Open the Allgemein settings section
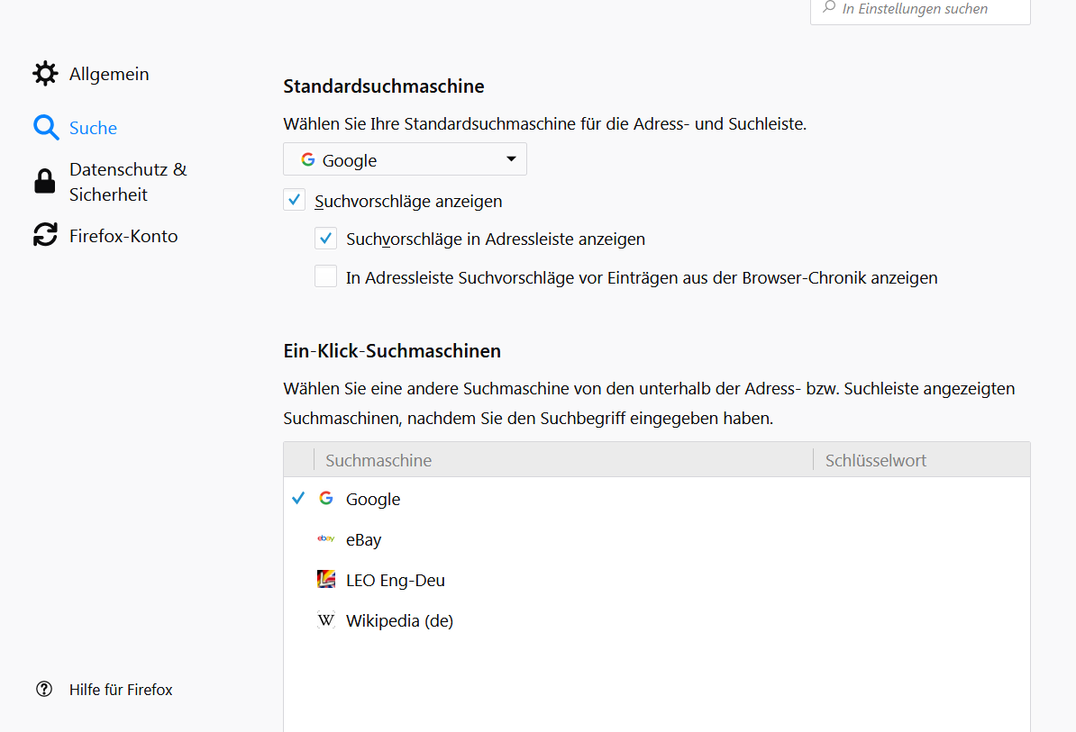 point(109,74)
